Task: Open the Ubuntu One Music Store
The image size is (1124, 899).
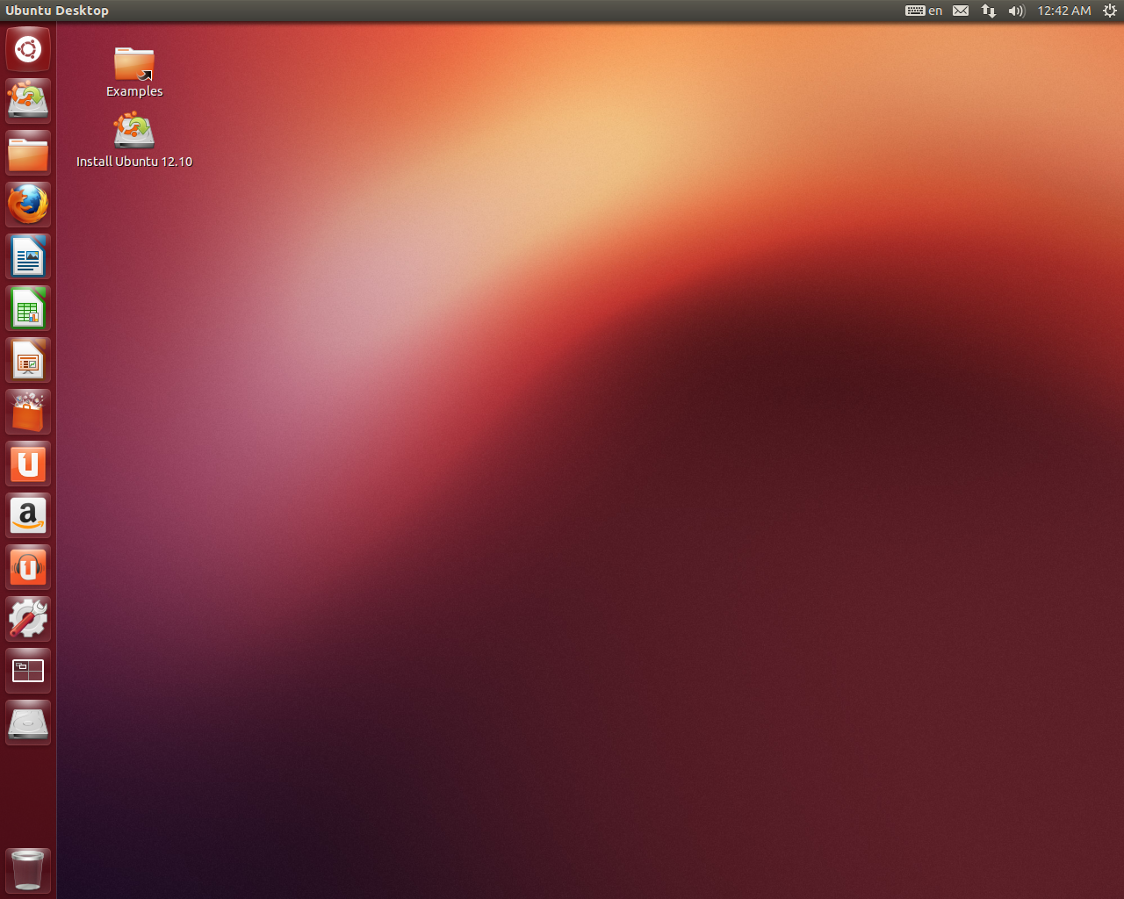Action: (27, 566)
